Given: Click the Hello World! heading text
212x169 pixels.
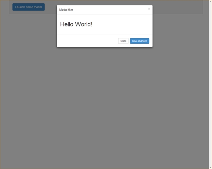Looking at the screenshot, I should [76, 24].
